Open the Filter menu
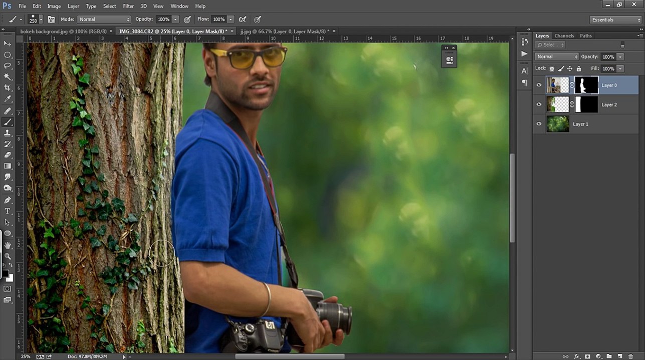Image resolution: width=645 pixels, height=360 pixels. coord(128,6)
